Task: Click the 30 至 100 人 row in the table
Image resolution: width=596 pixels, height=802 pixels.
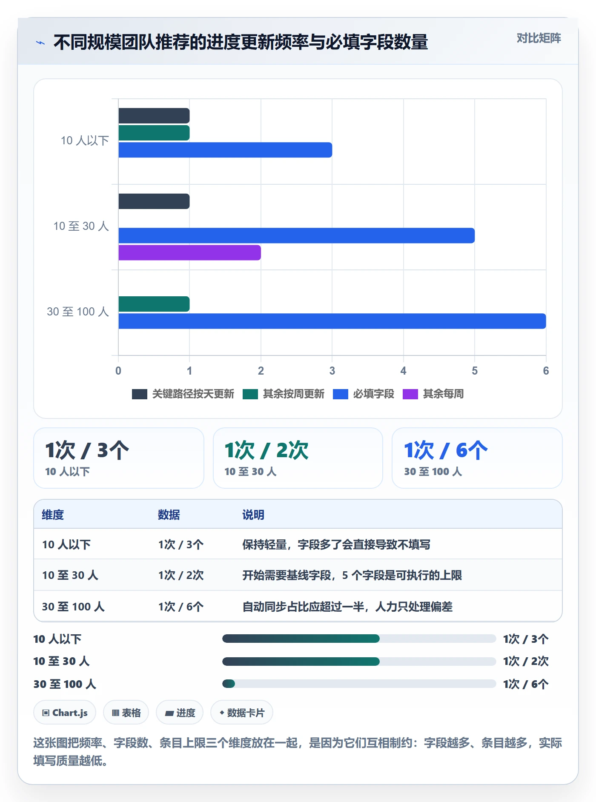Action: pos(298,606)
